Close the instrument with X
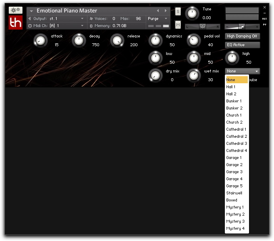The image size is (274, 241). (264, 7)
